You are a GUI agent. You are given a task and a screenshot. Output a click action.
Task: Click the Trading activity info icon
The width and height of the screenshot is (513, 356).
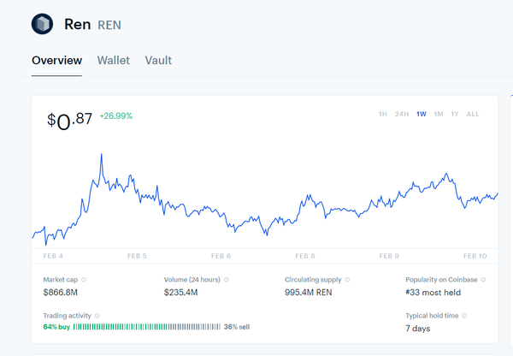97,316
